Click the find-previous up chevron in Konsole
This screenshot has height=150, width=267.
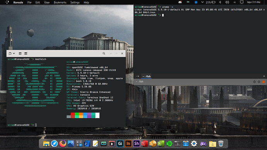pyautogui.click(x=116, y=53)
